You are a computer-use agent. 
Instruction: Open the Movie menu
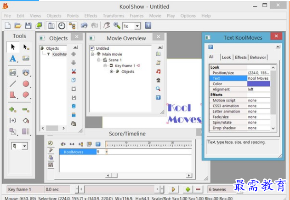[155, 16]
